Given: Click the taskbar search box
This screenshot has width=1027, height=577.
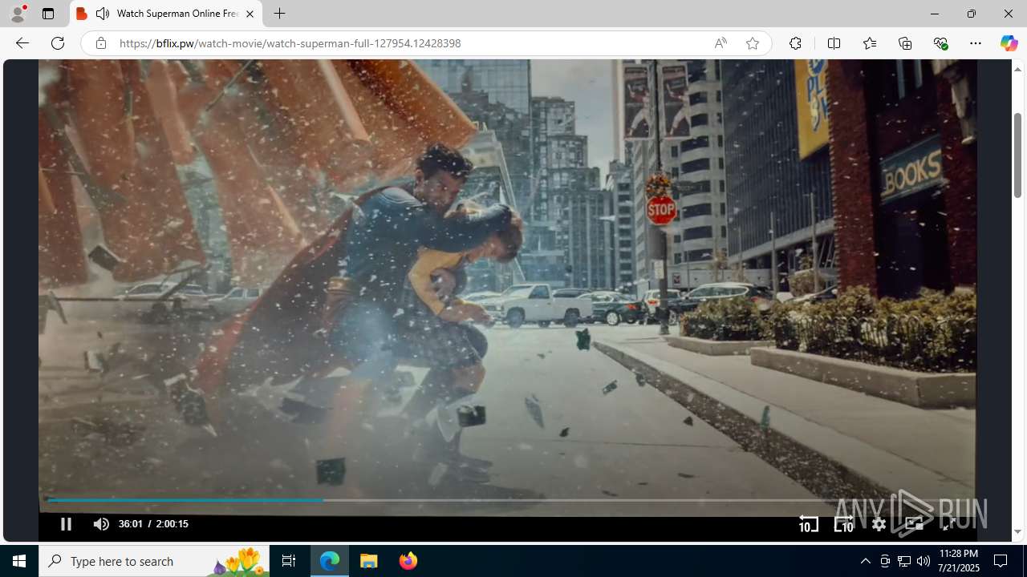Looking at the screenshot, I should (154, 561).
